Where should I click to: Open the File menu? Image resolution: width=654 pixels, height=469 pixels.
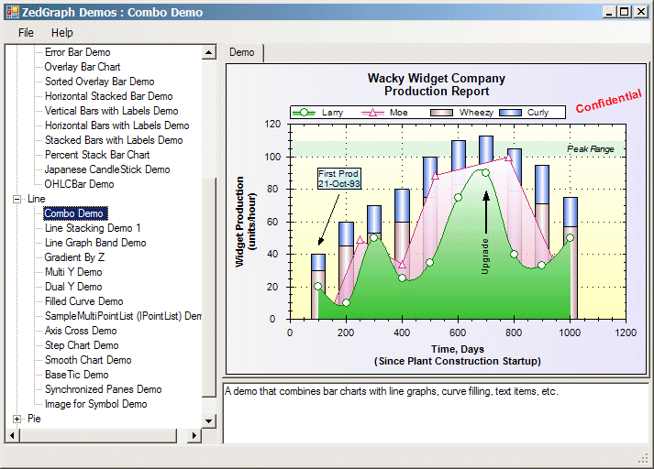point(26,32)
